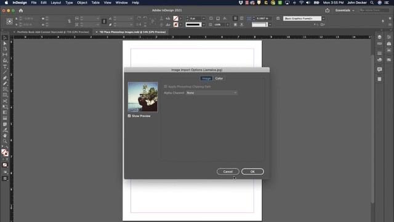Click the fill color swatch in control bar
Image resolution: width=394 pixels, height=222 pixels.
175,18
